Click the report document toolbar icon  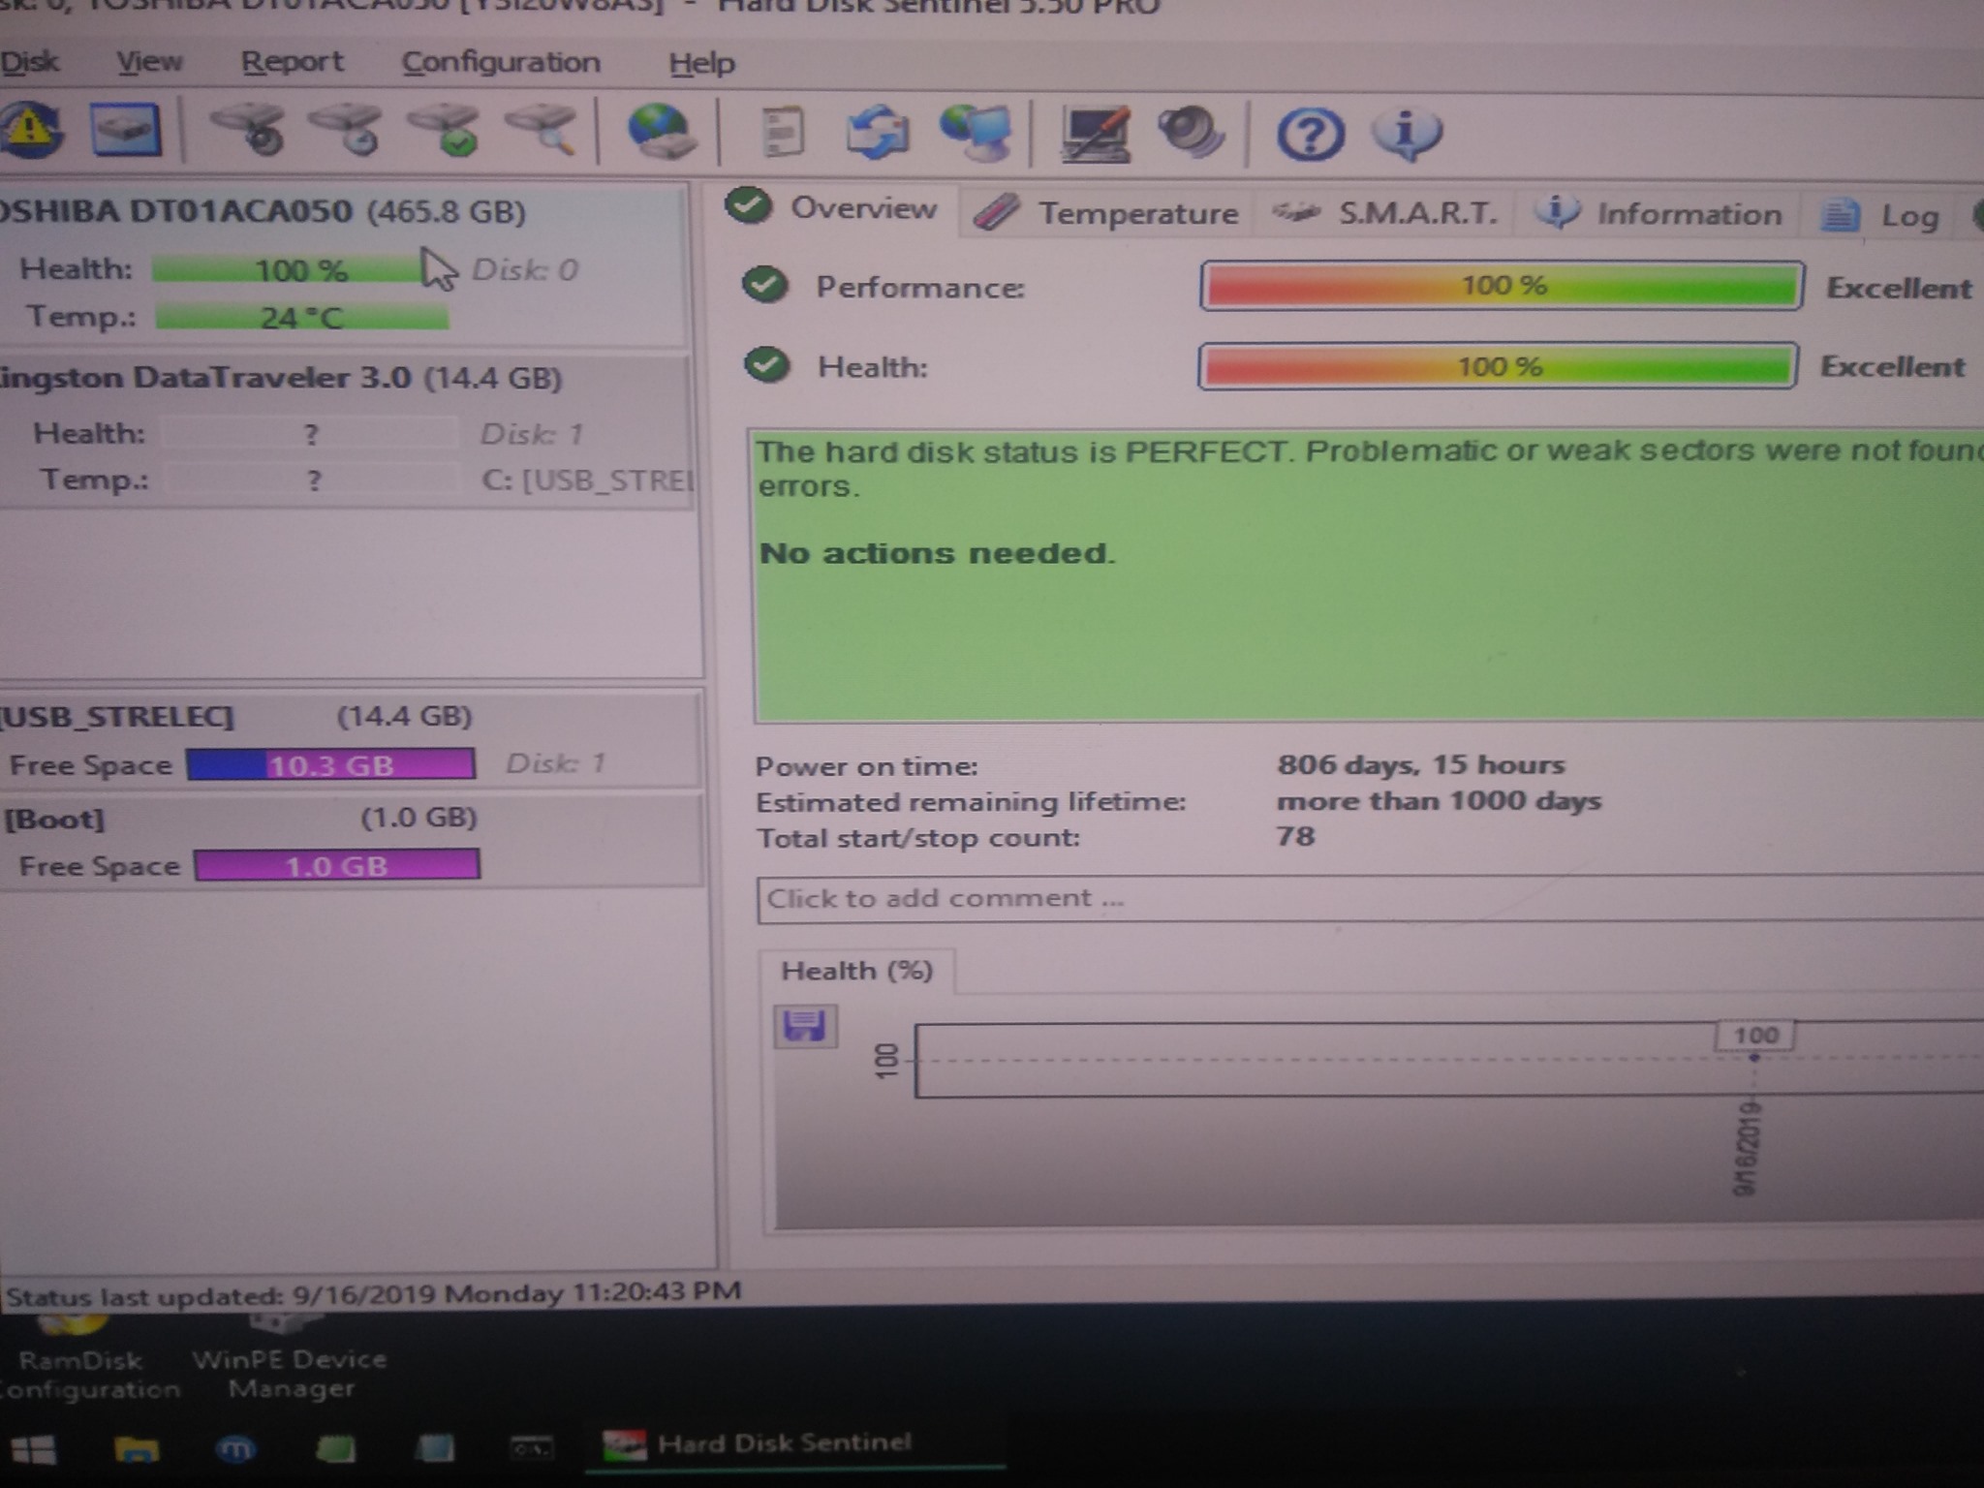(781, 132)
